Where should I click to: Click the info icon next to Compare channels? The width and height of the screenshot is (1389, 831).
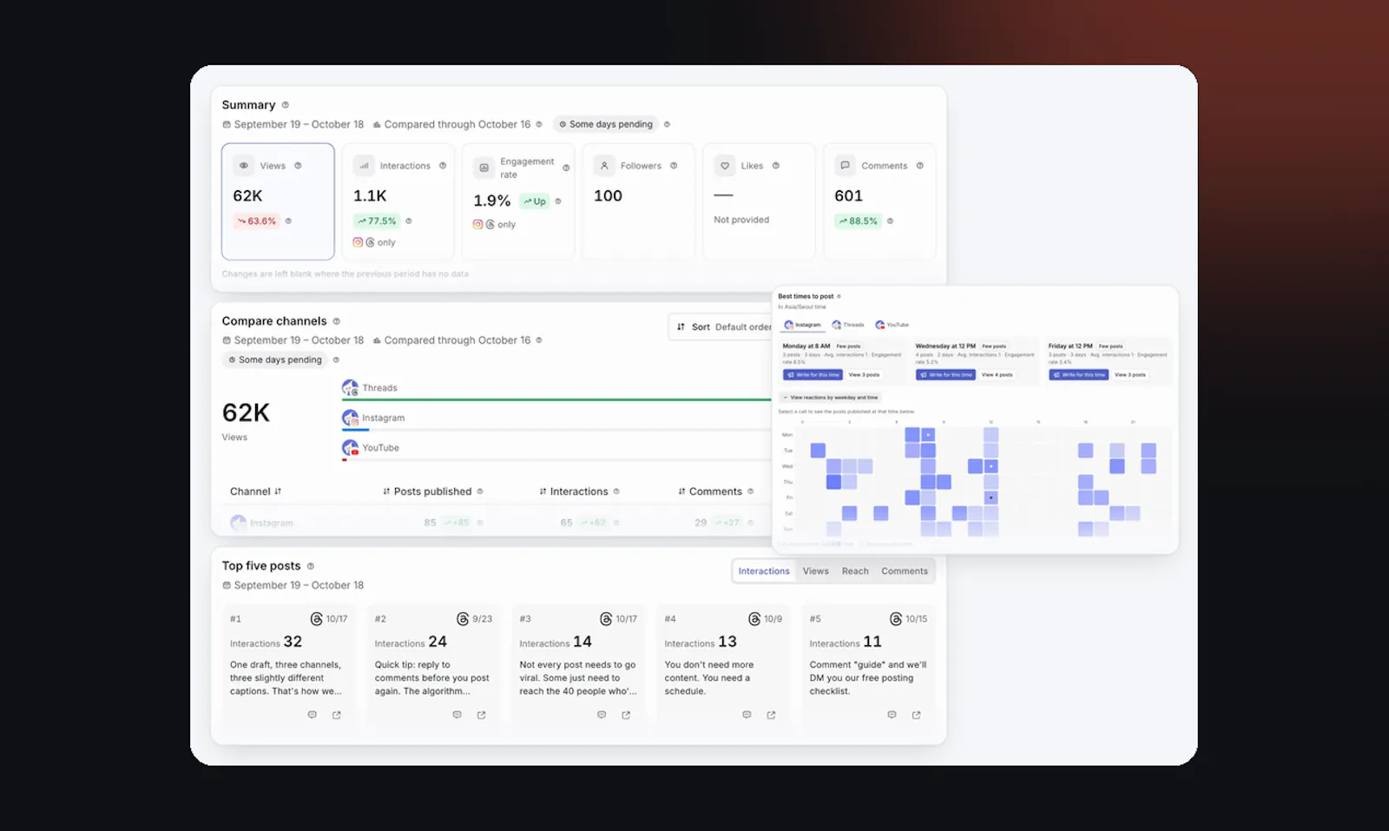click(x=337, y=321)
